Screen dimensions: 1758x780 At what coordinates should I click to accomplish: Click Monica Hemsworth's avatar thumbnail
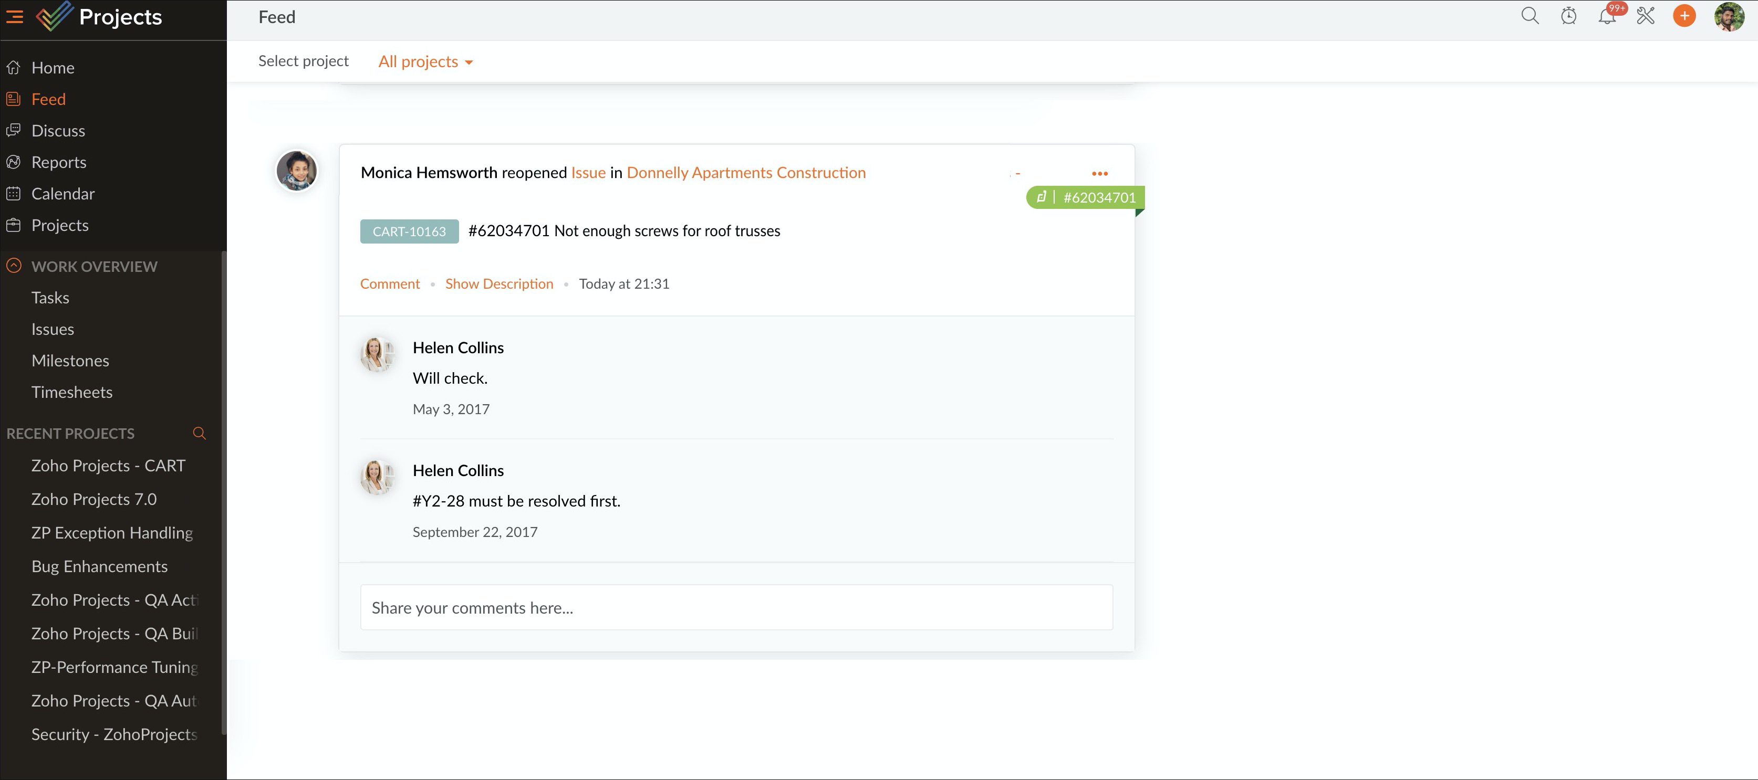tap(296, 171)
